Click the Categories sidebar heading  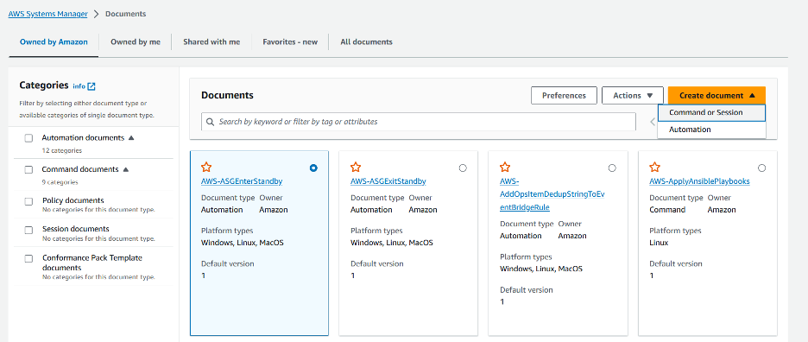click(44, 85)
